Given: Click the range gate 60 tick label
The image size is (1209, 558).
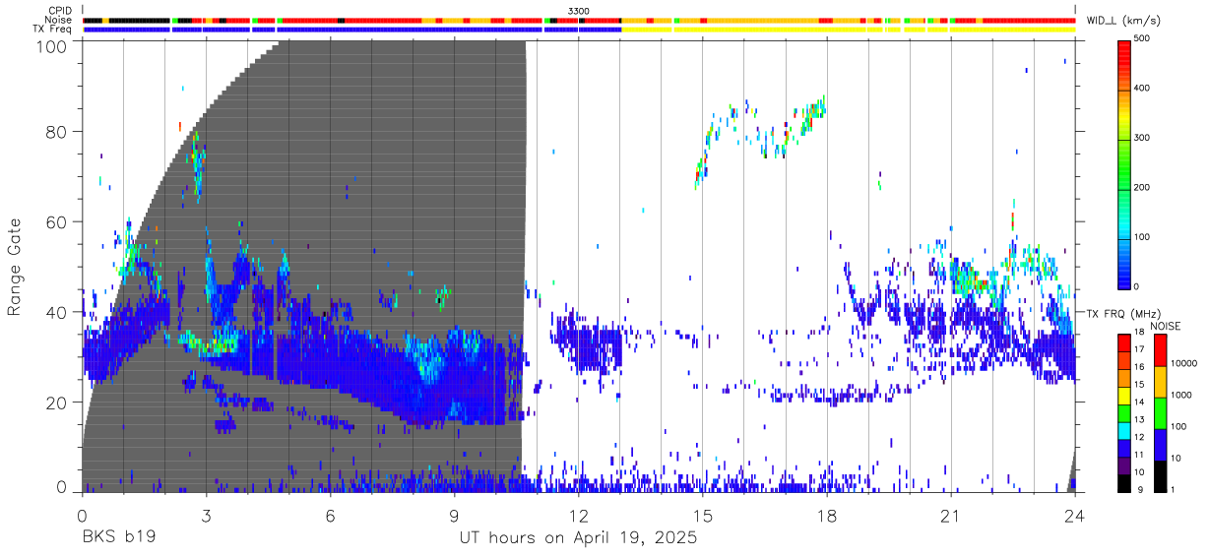Looking at the screenshot, I should click(58, 221).
